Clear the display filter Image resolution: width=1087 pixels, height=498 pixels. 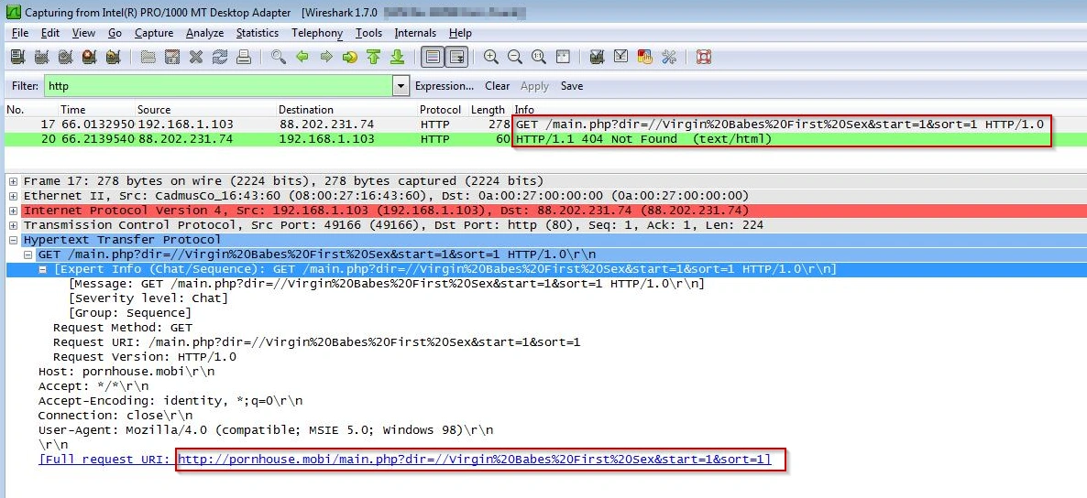pyautogui.click(x=497, y=87)
